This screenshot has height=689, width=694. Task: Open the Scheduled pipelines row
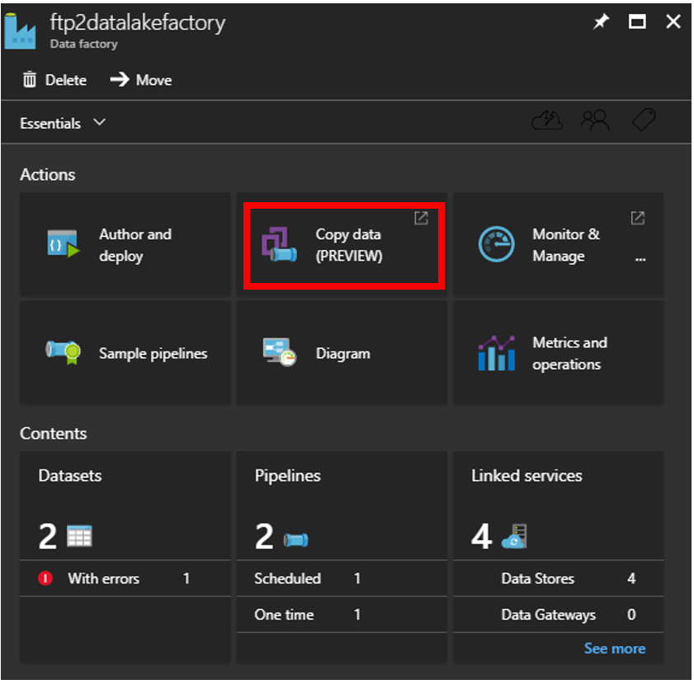[x=342, y=578]
